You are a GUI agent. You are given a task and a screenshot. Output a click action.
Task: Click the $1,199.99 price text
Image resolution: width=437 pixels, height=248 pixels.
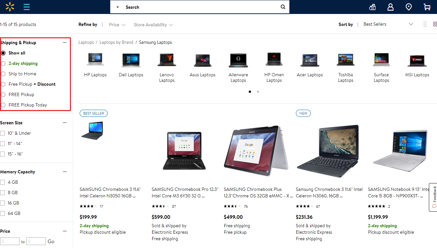tap(378, 217)
